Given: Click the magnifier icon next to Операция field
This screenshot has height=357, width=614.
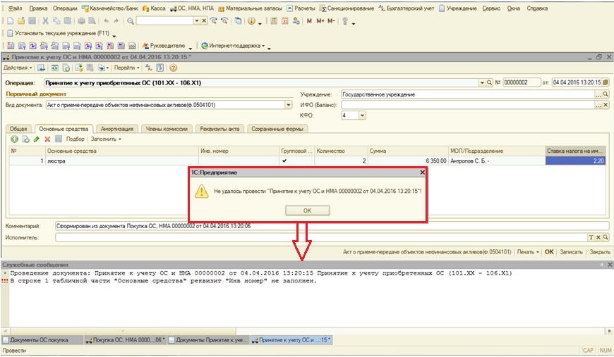Looking at the screenshot, I should (489, 83).
